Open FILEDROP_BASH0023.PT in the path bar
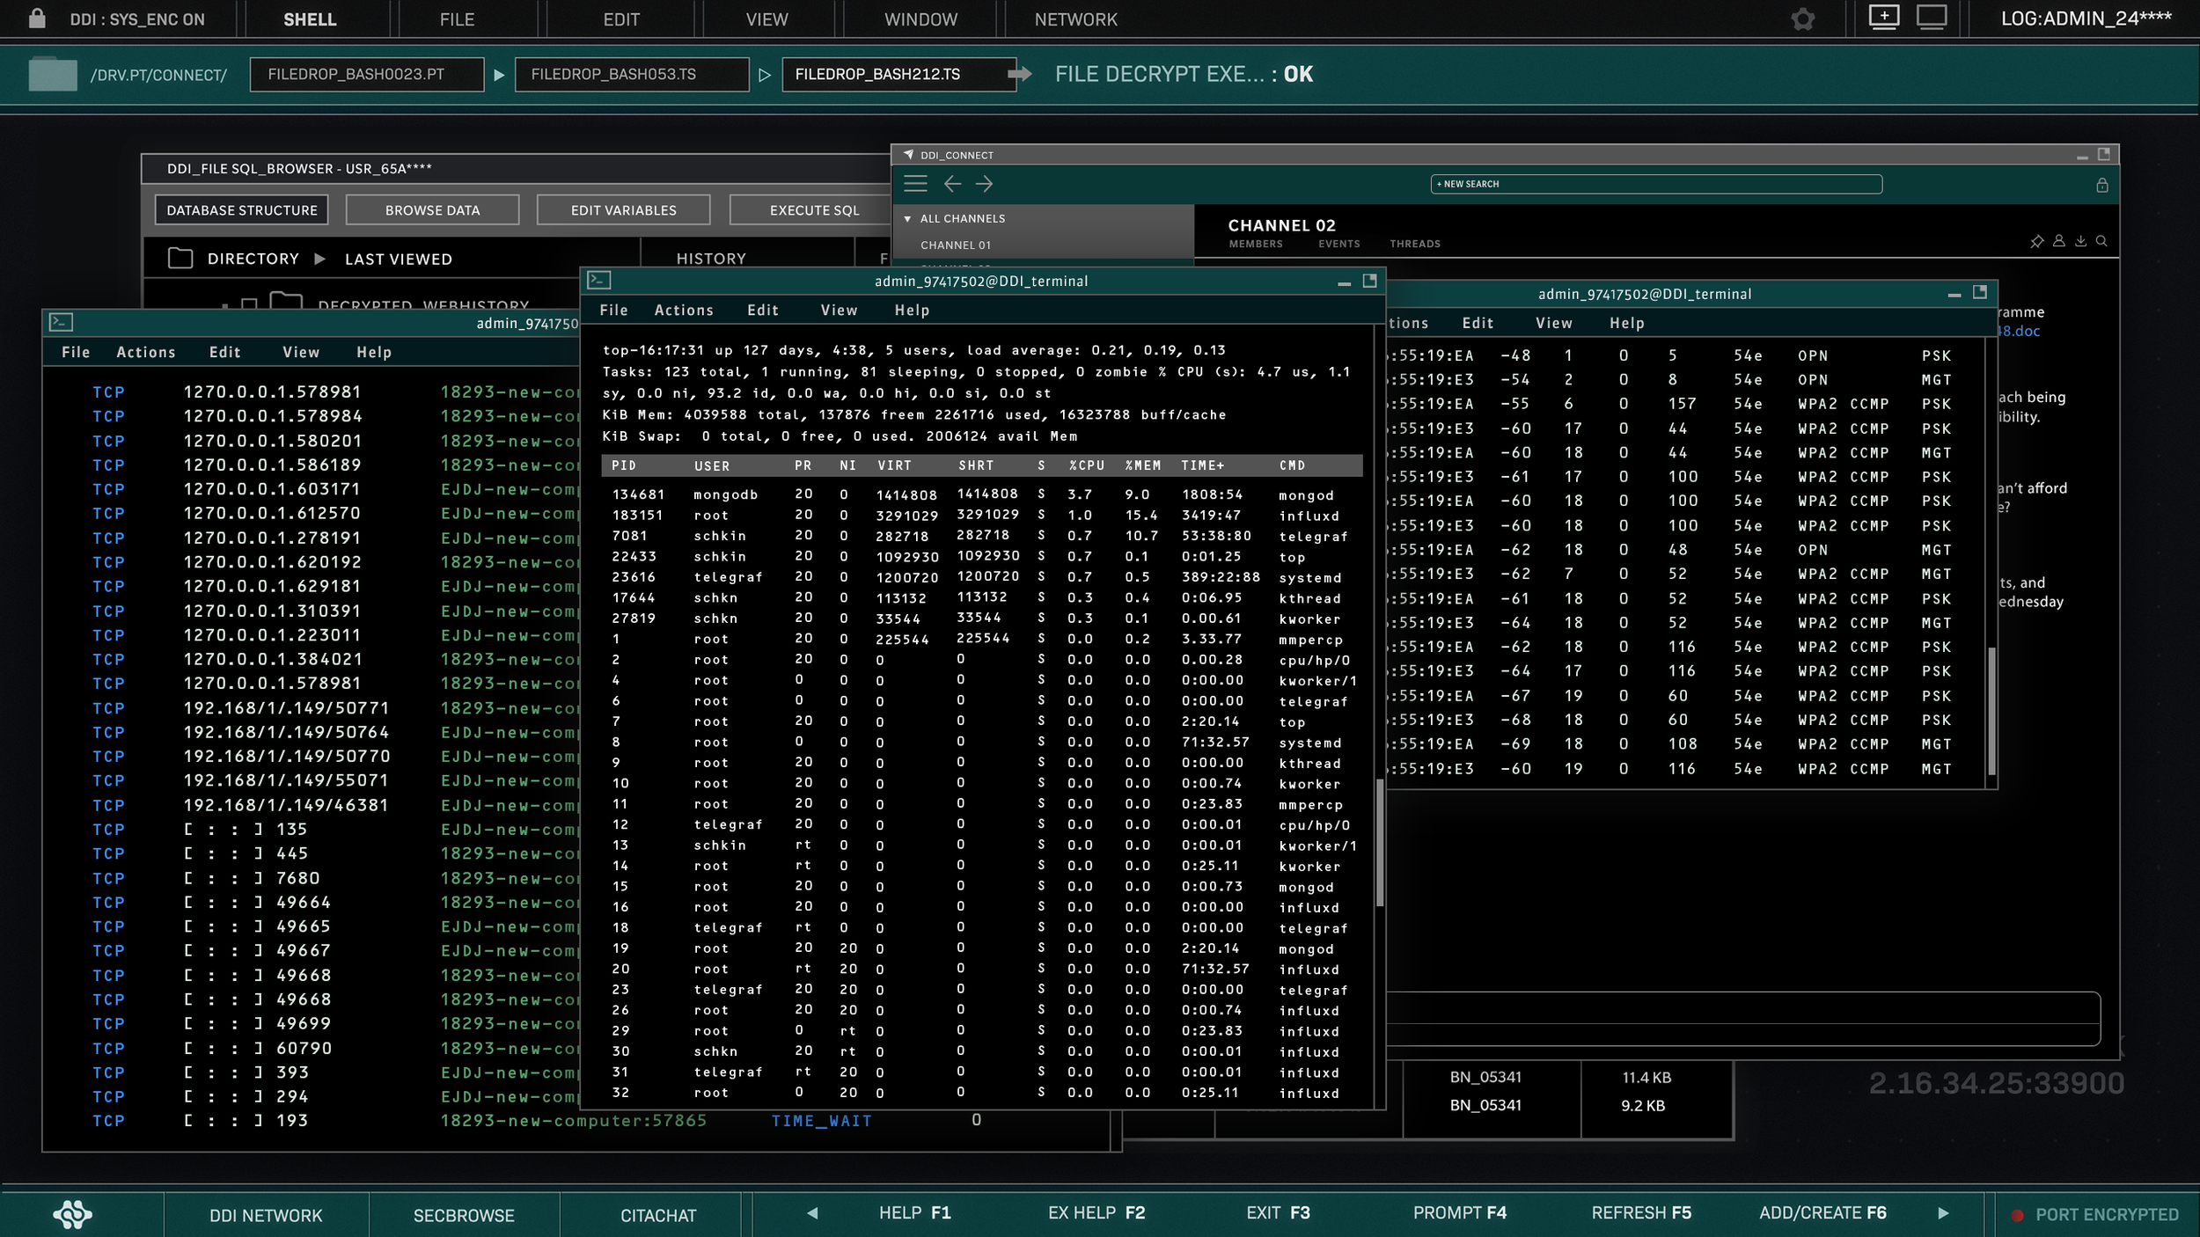The height and width of the screenshot is (1237, 2200). click(367, 75)
